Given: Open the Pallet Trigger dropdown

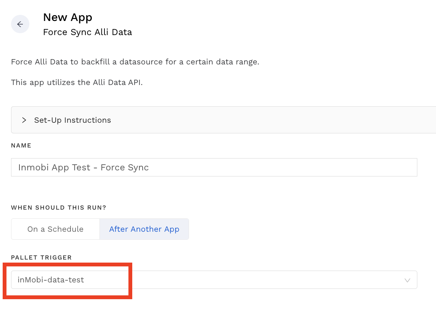Looking at the screenshot, I should pyautogui.click(x=214, y=280).
